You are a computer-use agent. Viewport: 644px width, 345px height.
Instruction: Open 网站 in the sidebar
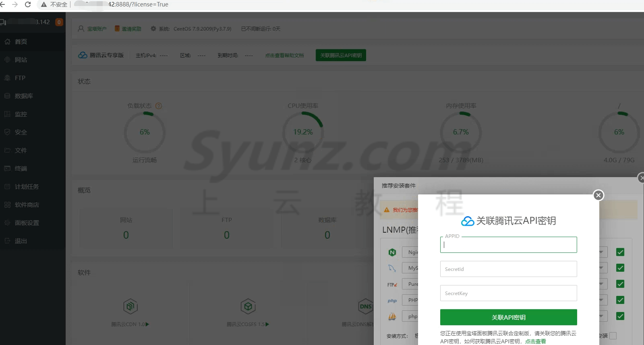tap(21, 60)
